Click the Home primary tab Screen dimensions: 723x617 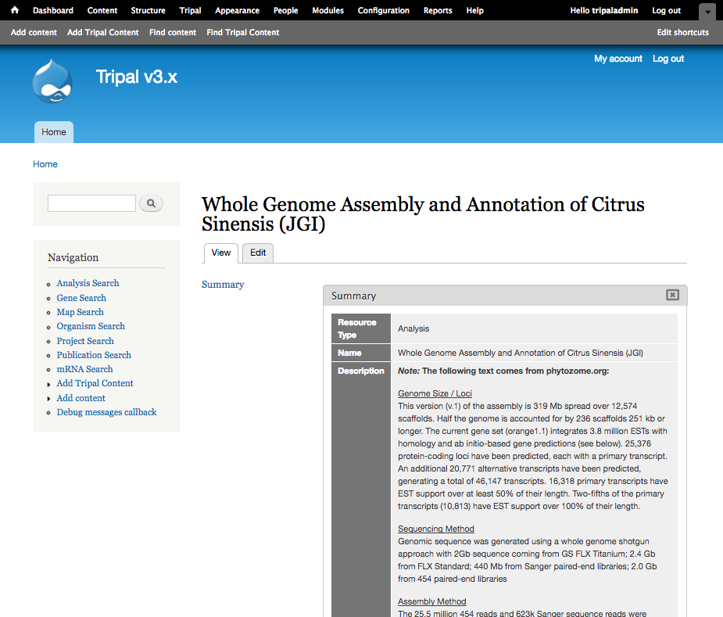coord(54,132)
